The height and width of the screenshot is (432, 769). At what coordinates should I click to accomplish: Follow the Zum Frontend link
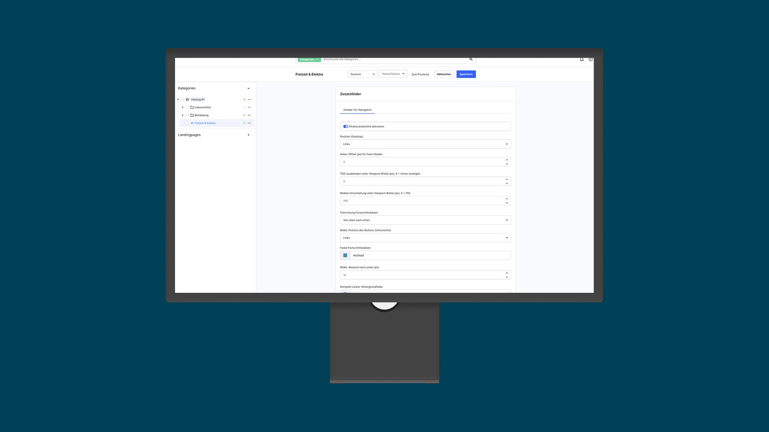click(420, 74)
